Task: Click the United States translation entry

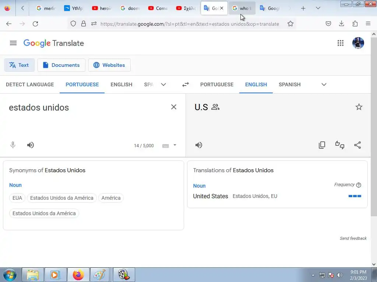Action: point(211,196)
